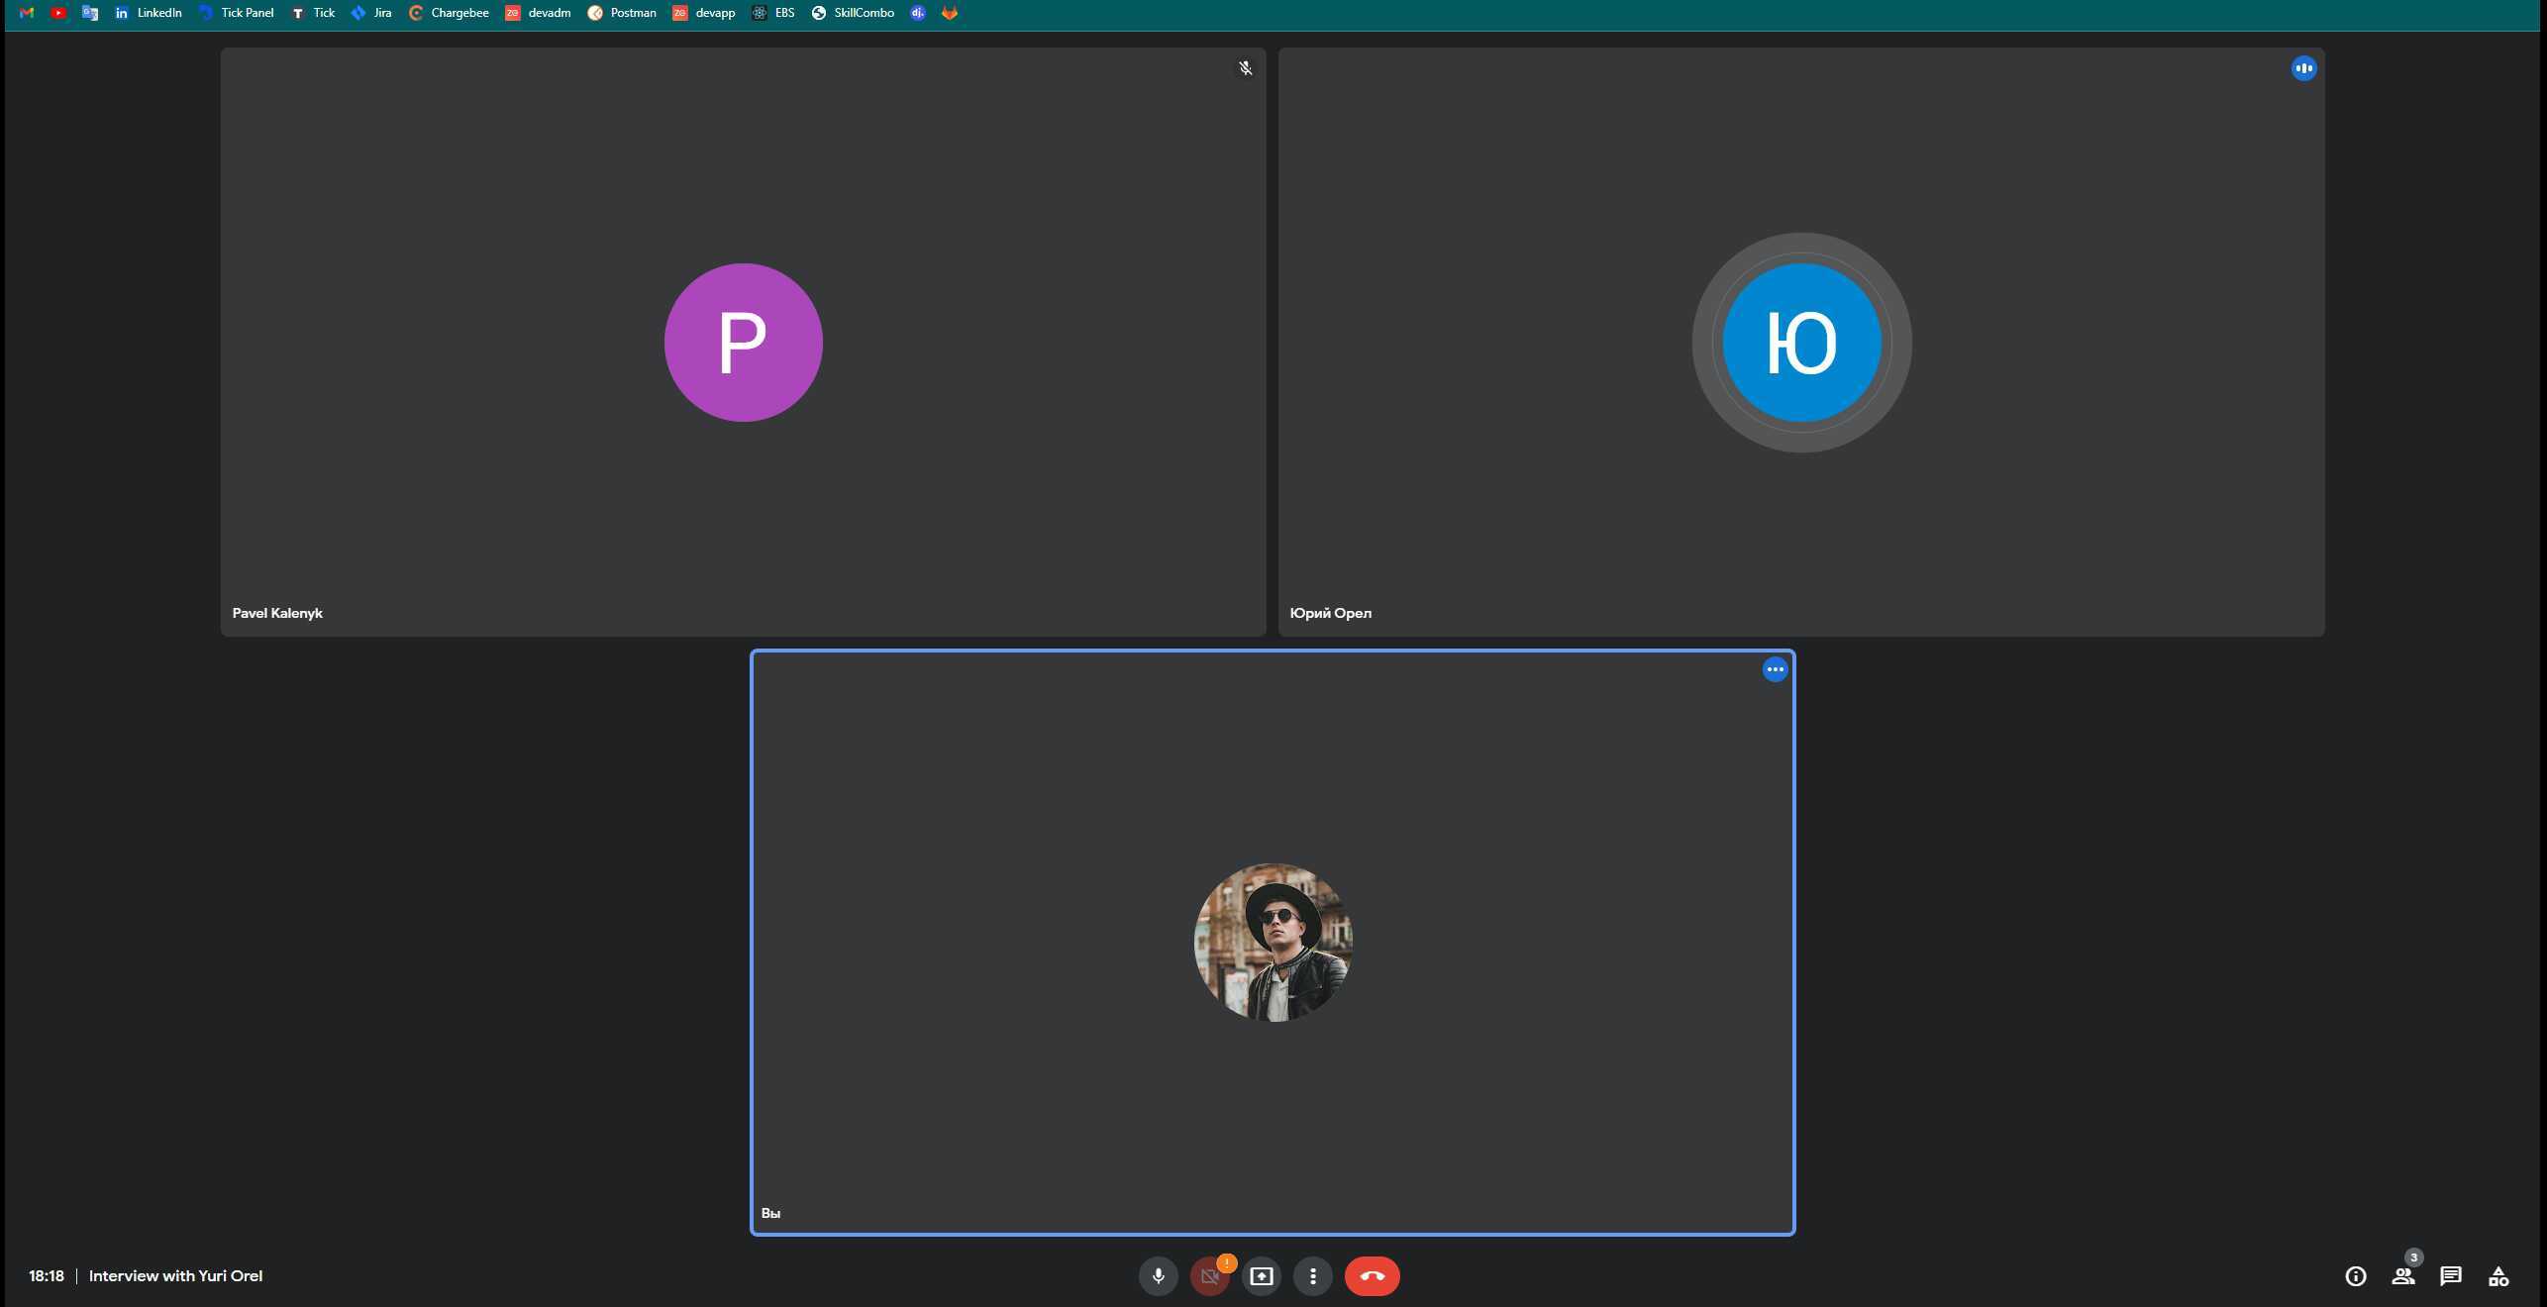Screen dimensions: 2547x1307
Task: Select Pavel Kalenyk's purple avatar tile
Action: click(743, 343)
